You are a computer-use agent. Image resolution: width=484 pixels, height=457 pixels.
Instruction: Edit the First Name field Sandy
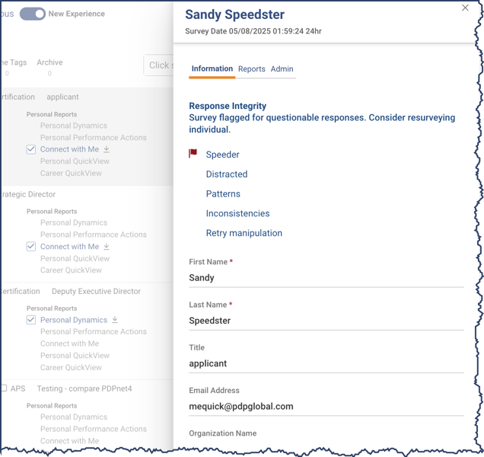(x=326, y=278)
